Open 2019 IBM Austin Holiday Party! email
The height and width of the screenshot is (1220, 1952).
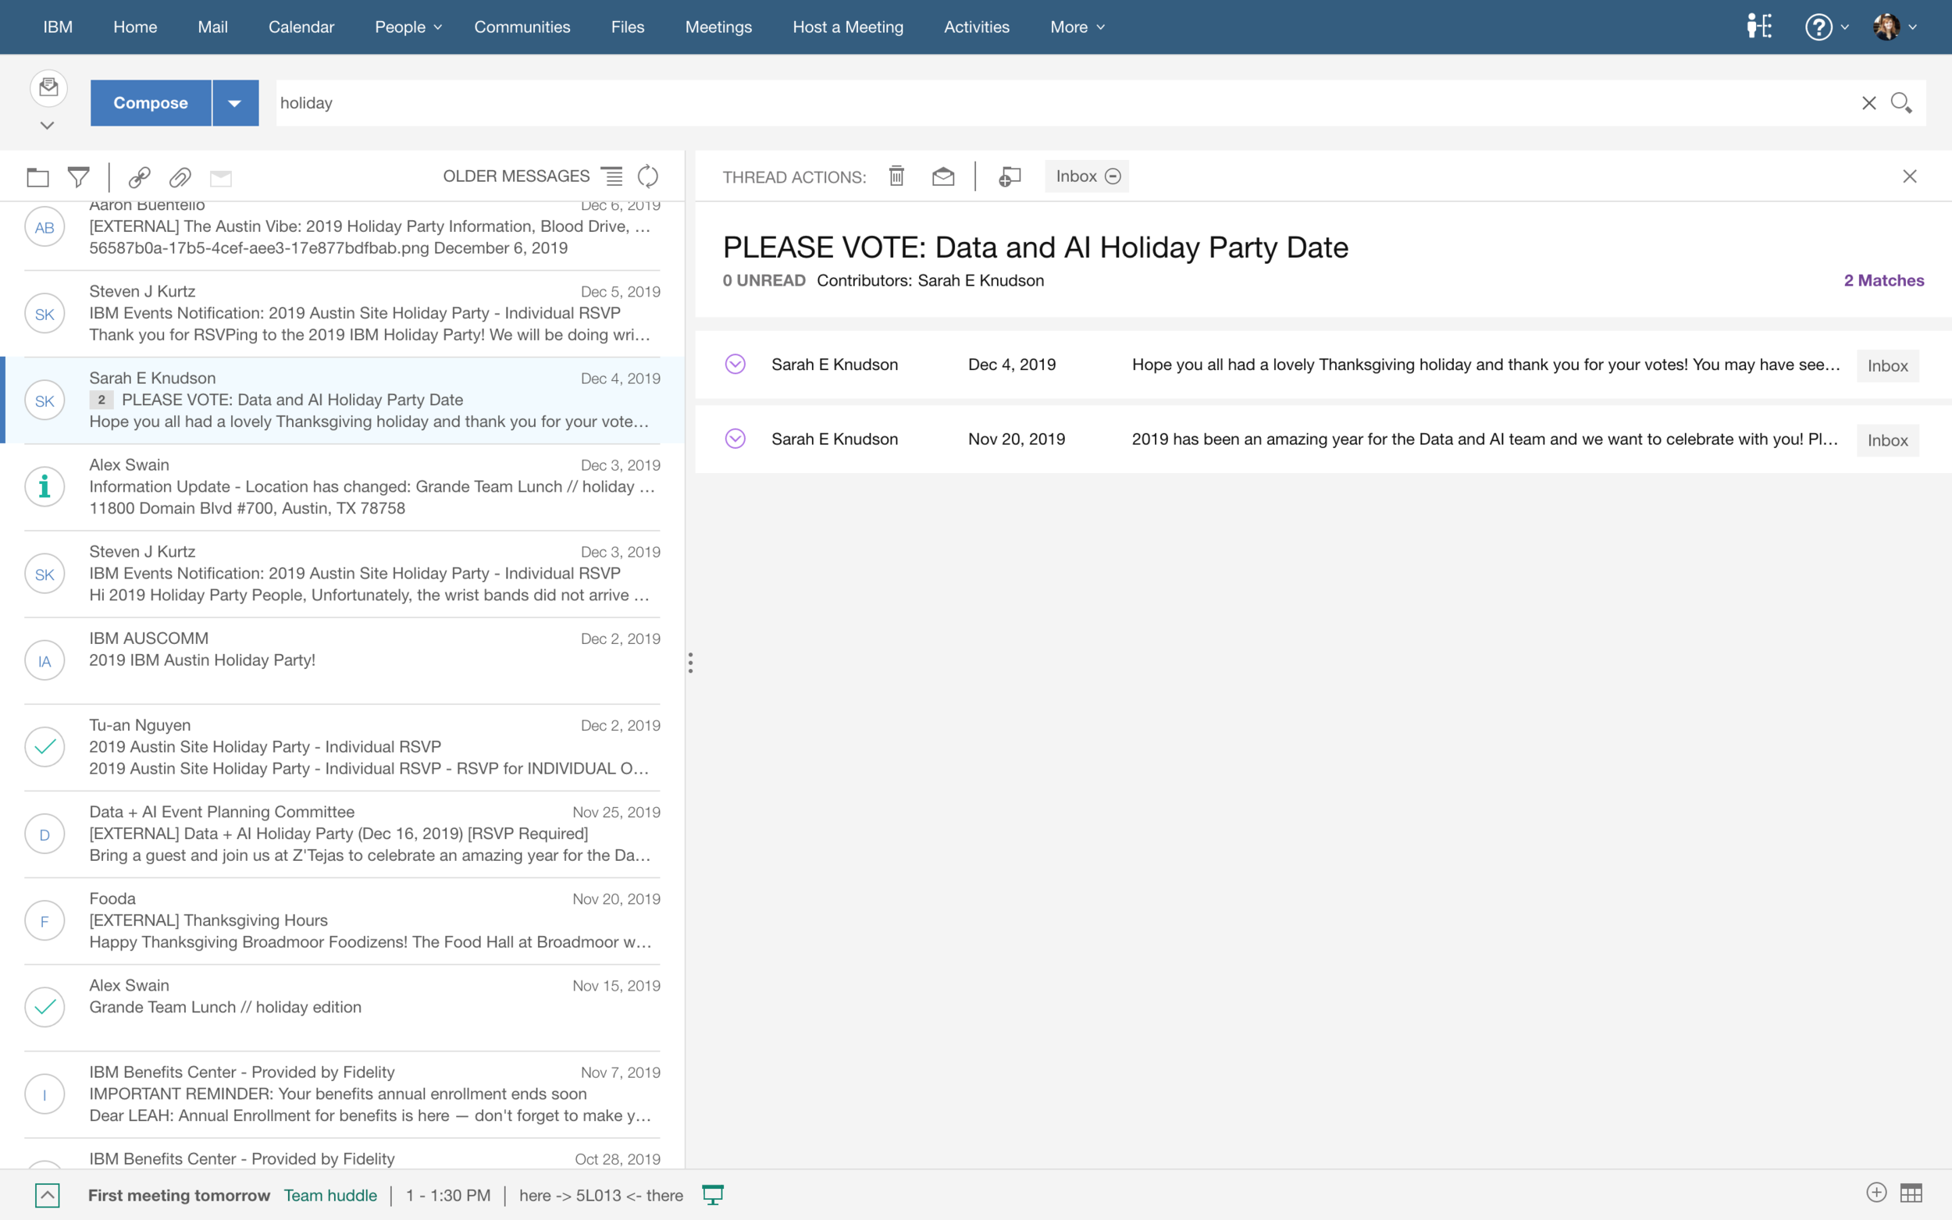tap(342, 661)
